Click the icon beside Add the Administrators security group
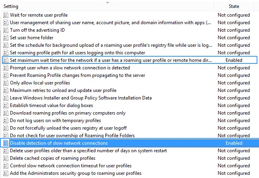This screenshot has width=259, height=178. click(6, 173)
